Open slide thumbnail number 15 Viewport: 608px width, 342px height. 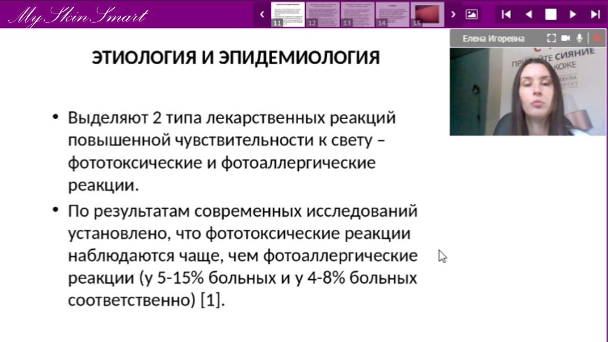pos(427,14)
